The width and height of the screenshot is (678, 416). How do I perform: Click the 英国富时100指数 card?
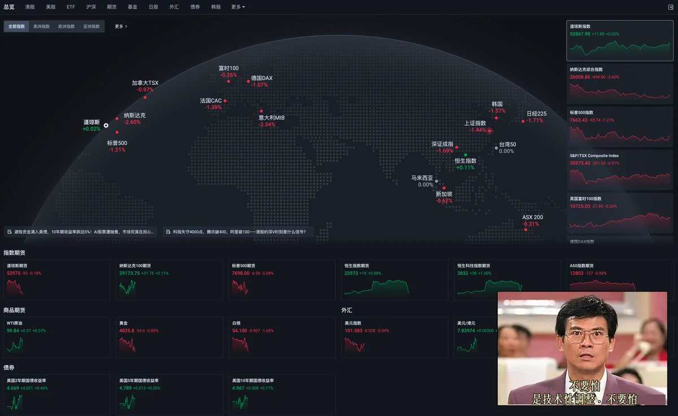[620, 213]
